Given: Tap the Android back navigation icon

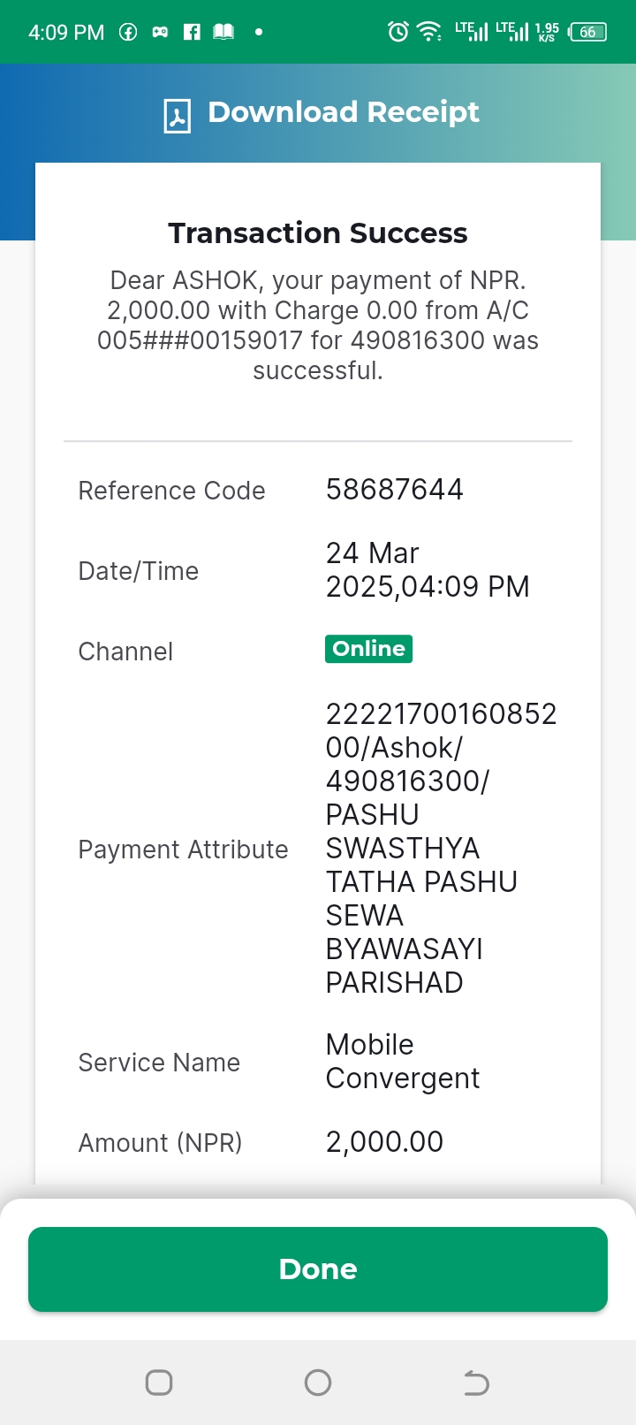Looking at the screenshot, I should [476, 1382].
